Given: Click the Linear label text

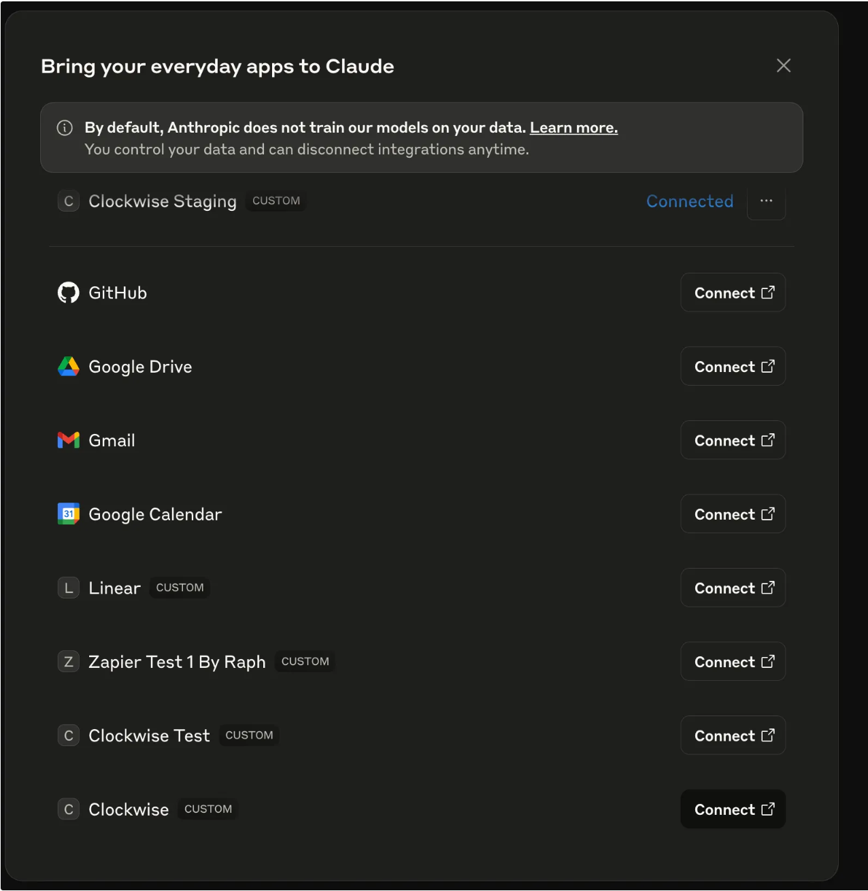Looking at the screenshot, I should (x=114, y=588).
